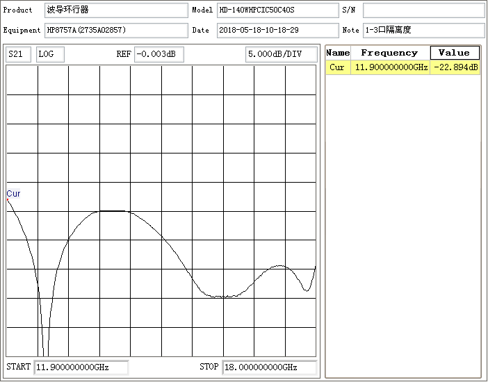Click the Equipment field HP8757A
The height and width of the screenshot is (382, 488).
coord(116,31)
